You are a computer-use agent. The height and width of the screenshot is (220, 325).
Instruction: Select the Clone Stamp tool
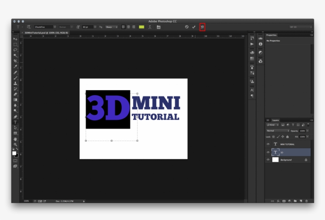[x=15, y=83]
